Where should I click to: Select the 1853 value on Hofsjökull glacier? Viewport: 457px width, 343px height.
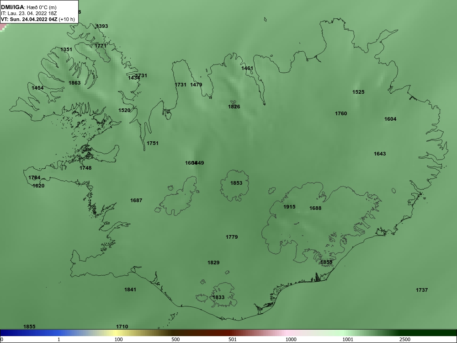click(x=236, y=183)
